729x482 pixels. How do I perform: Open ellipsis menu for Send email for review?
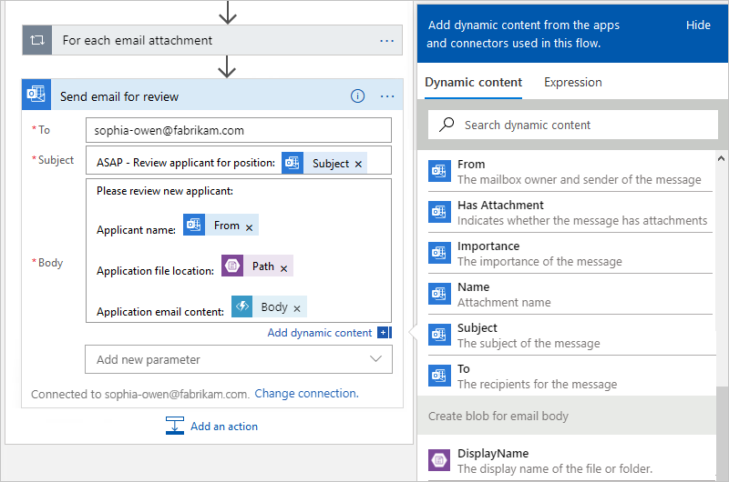(387, 96)
